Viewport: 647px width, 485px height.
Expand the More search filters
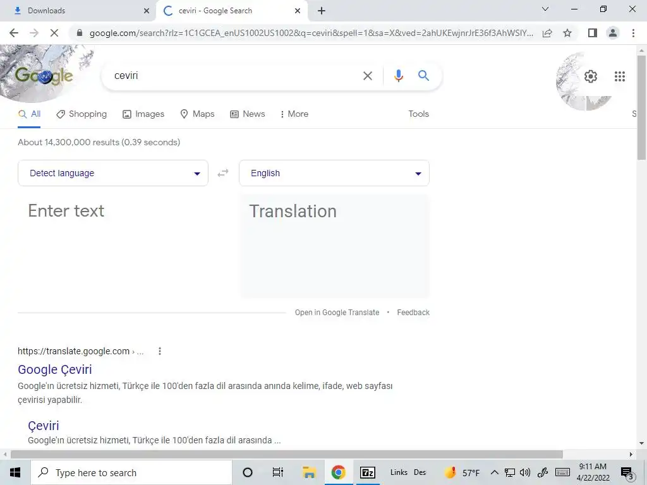(x=294, y=114)
